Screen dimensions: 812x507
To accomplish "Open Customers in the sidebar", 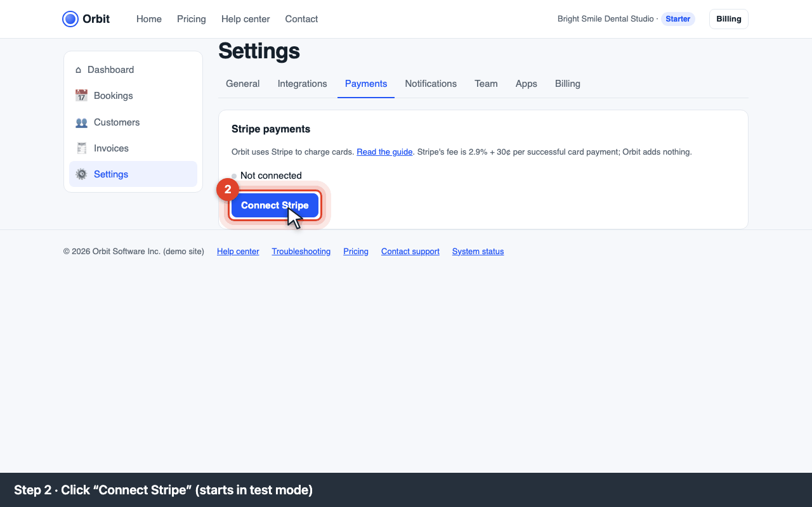I will click(x=133, y=122).
